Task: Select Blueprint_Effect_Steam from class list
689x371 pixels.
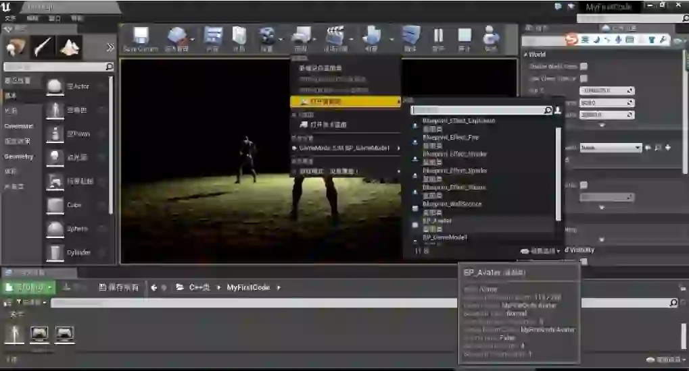Action: click(x=454, y=188)
